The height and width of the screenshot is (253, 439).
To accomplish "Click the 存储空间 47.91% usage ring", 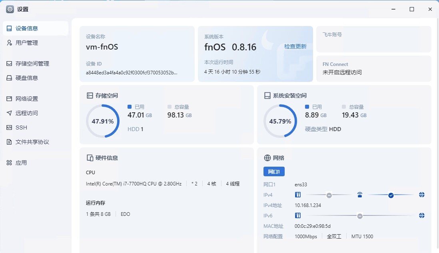I will (x=103, y=121).
